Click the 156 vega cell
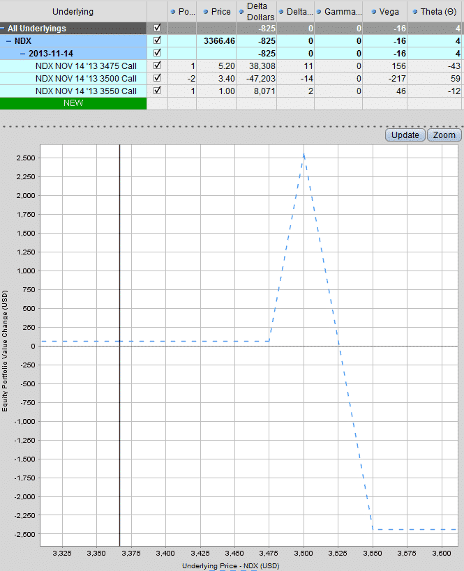This screenshot has width=464, height=571. pos(385,66)
